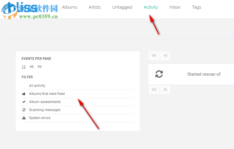Set events per page to 96
The image size is (234, 149).
tap(39, 67)
